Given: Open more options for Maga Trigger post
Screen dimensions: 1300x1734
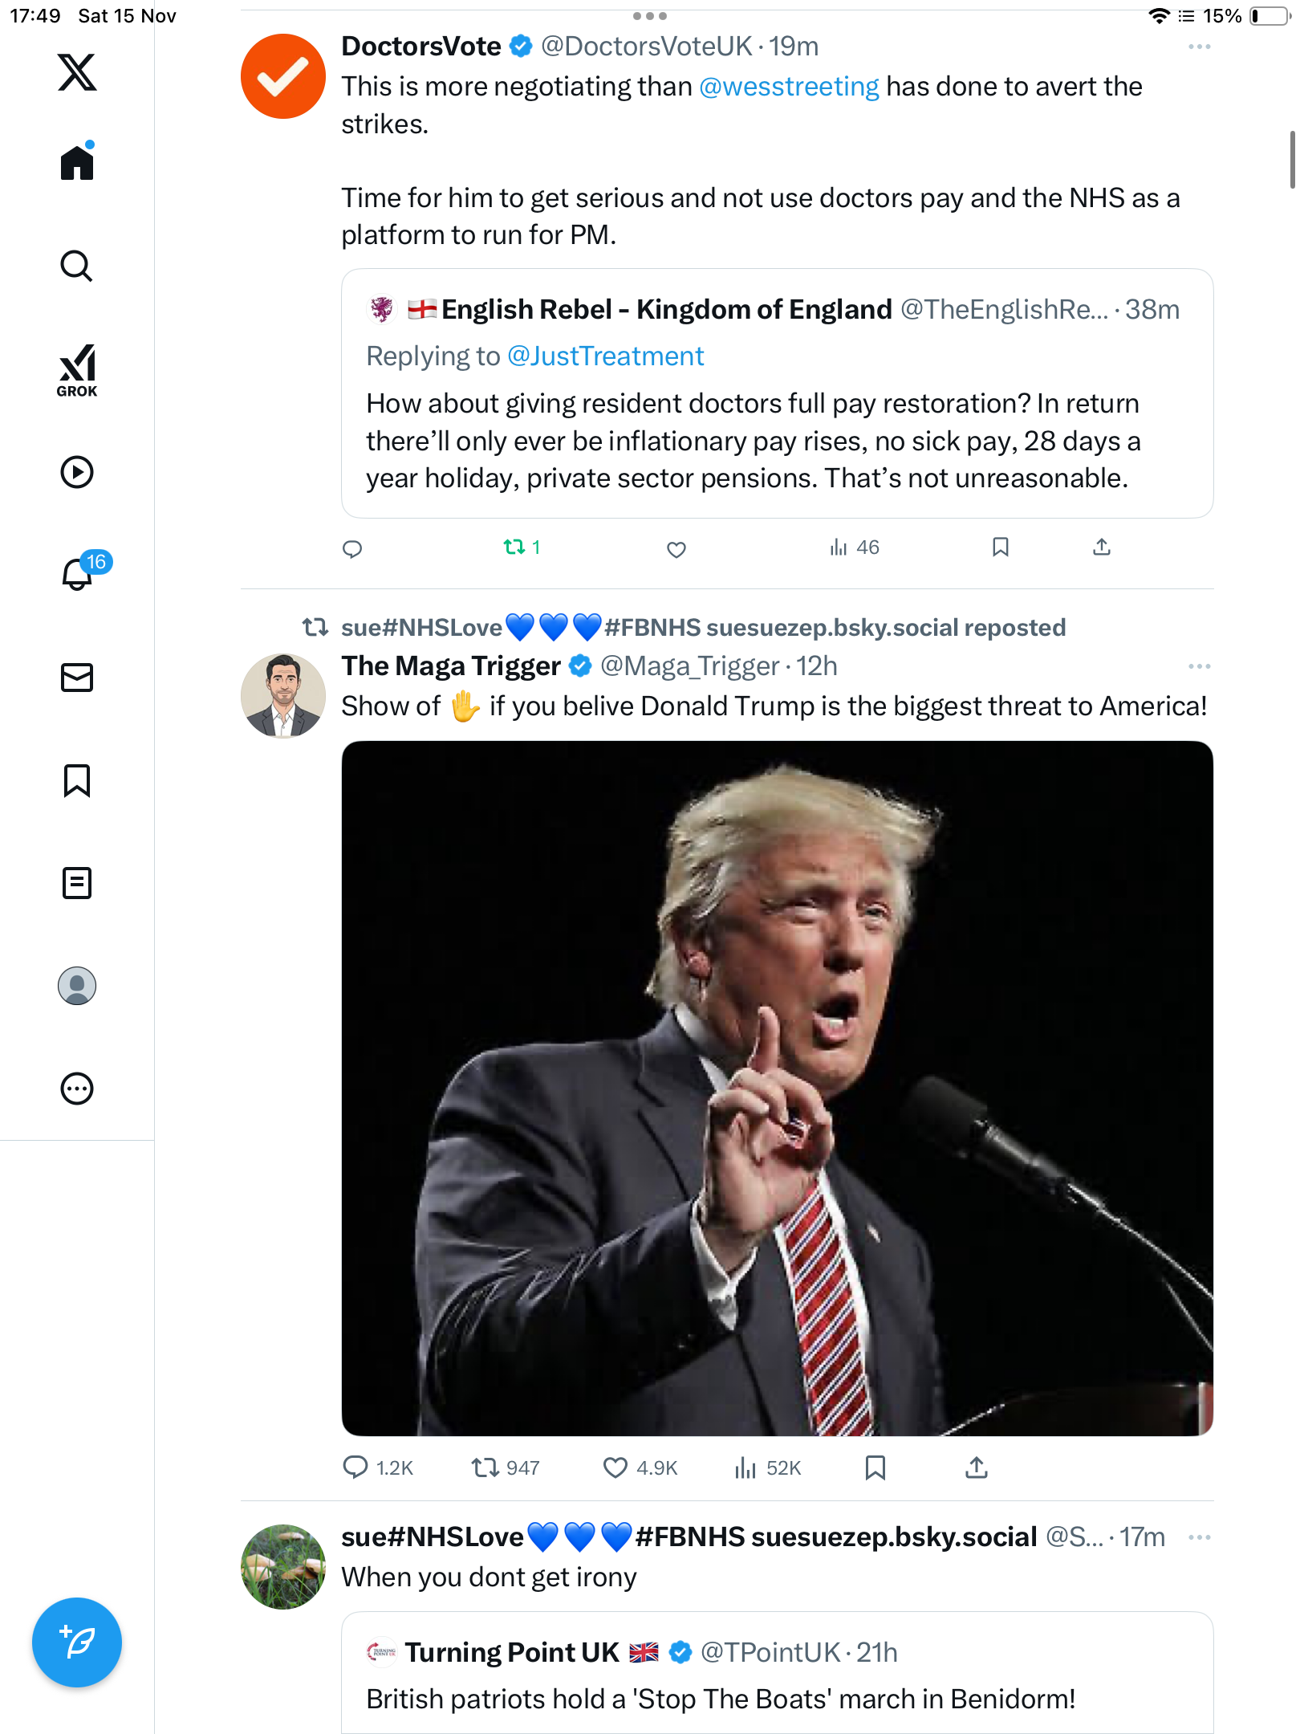Looking at the screenshot, I should (x=1199, y=666).
